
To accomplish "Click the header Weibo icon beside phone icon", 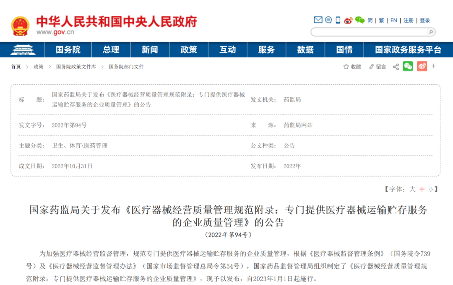I will [348, 20].
